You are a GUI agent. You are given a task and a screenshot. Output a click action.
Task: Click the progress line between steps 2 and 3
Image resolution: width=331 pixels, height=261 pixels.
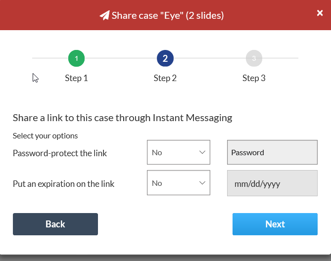(209, 59)
